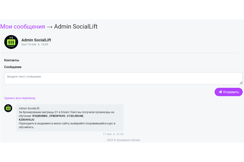Click the 'Admin SocialLift' page title text
Viewport: 244px width, 162px height.
76,26
